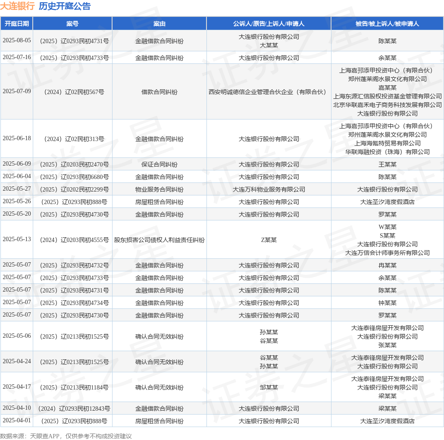
Task: Click defendant 华联海融投资(珠海)有限公司
Action: click(x=388, y=152)
